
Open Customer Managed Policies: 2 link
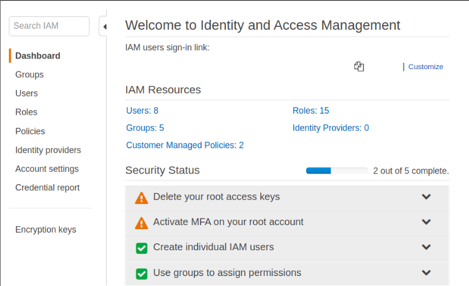click(185, 145)
